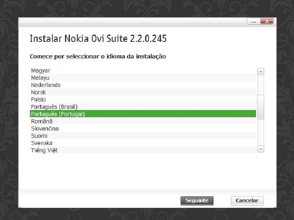Select Magyar from the language list

[x=143, y=71]
